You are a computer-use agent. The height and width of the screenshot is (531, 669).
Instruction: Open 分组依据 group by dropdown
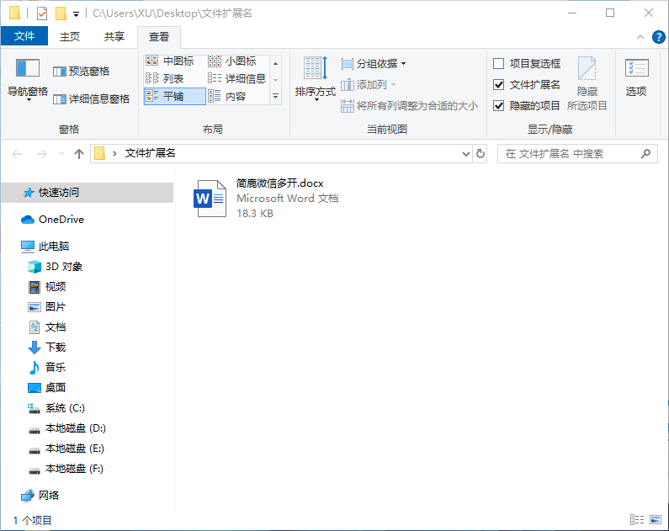(374, 64)
